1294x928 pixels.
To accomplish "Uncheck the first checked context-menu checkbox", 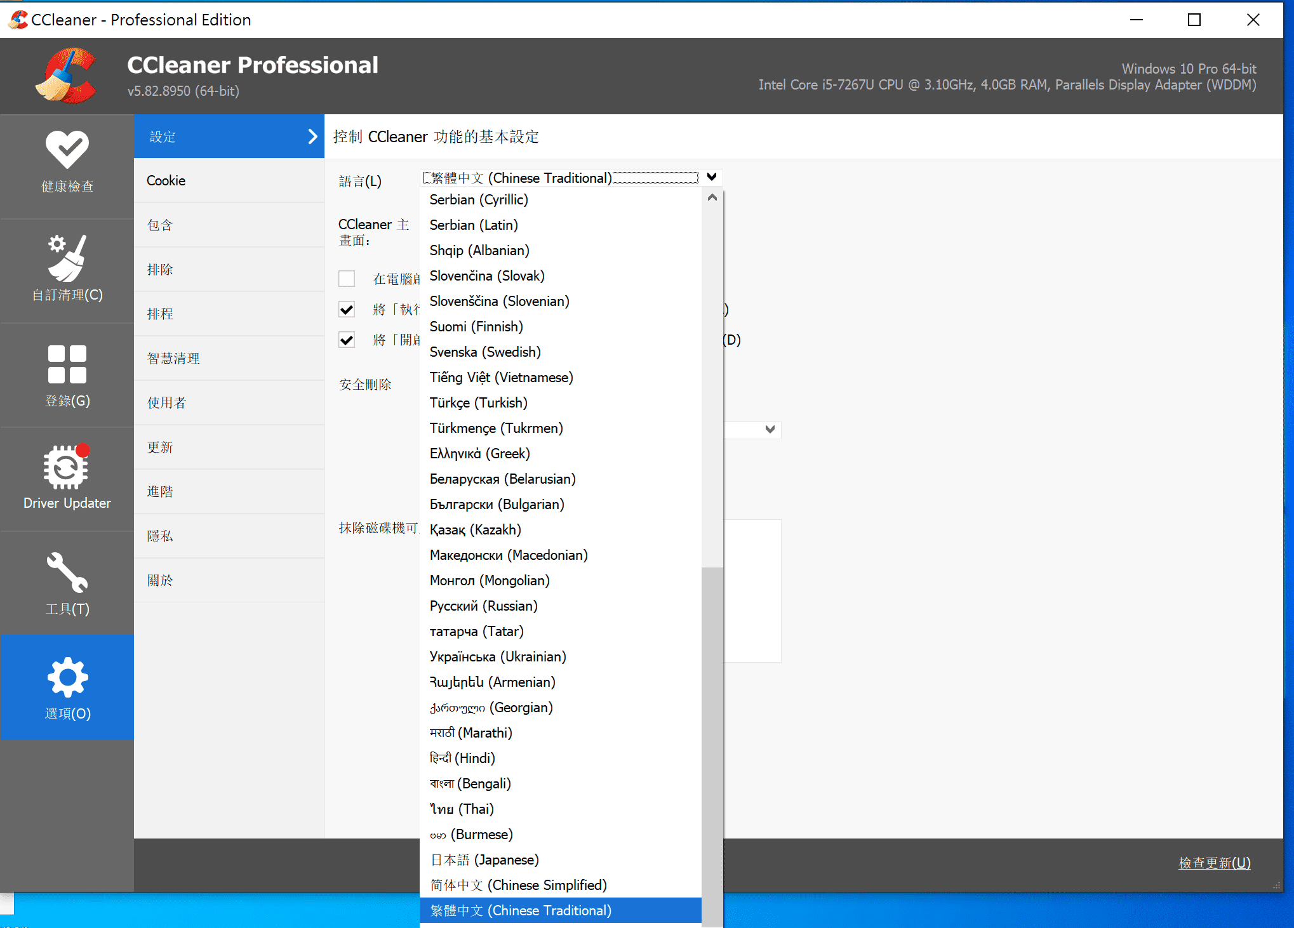I will (x=347, y=310).
